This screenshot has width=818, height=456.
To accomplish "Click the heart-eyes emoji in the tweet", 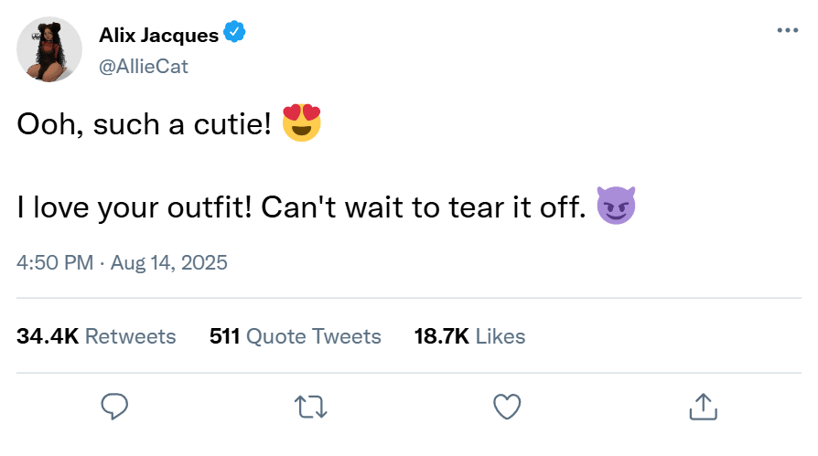I will 302,124.
